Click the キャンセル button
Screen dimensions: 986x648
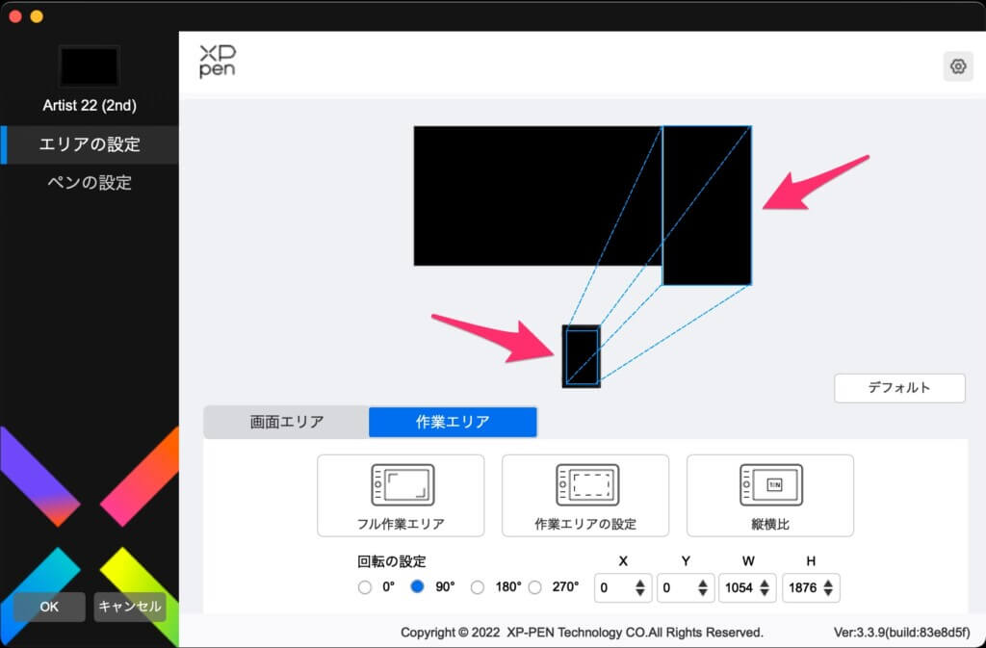pyautogui.click(x=129, y=607)
